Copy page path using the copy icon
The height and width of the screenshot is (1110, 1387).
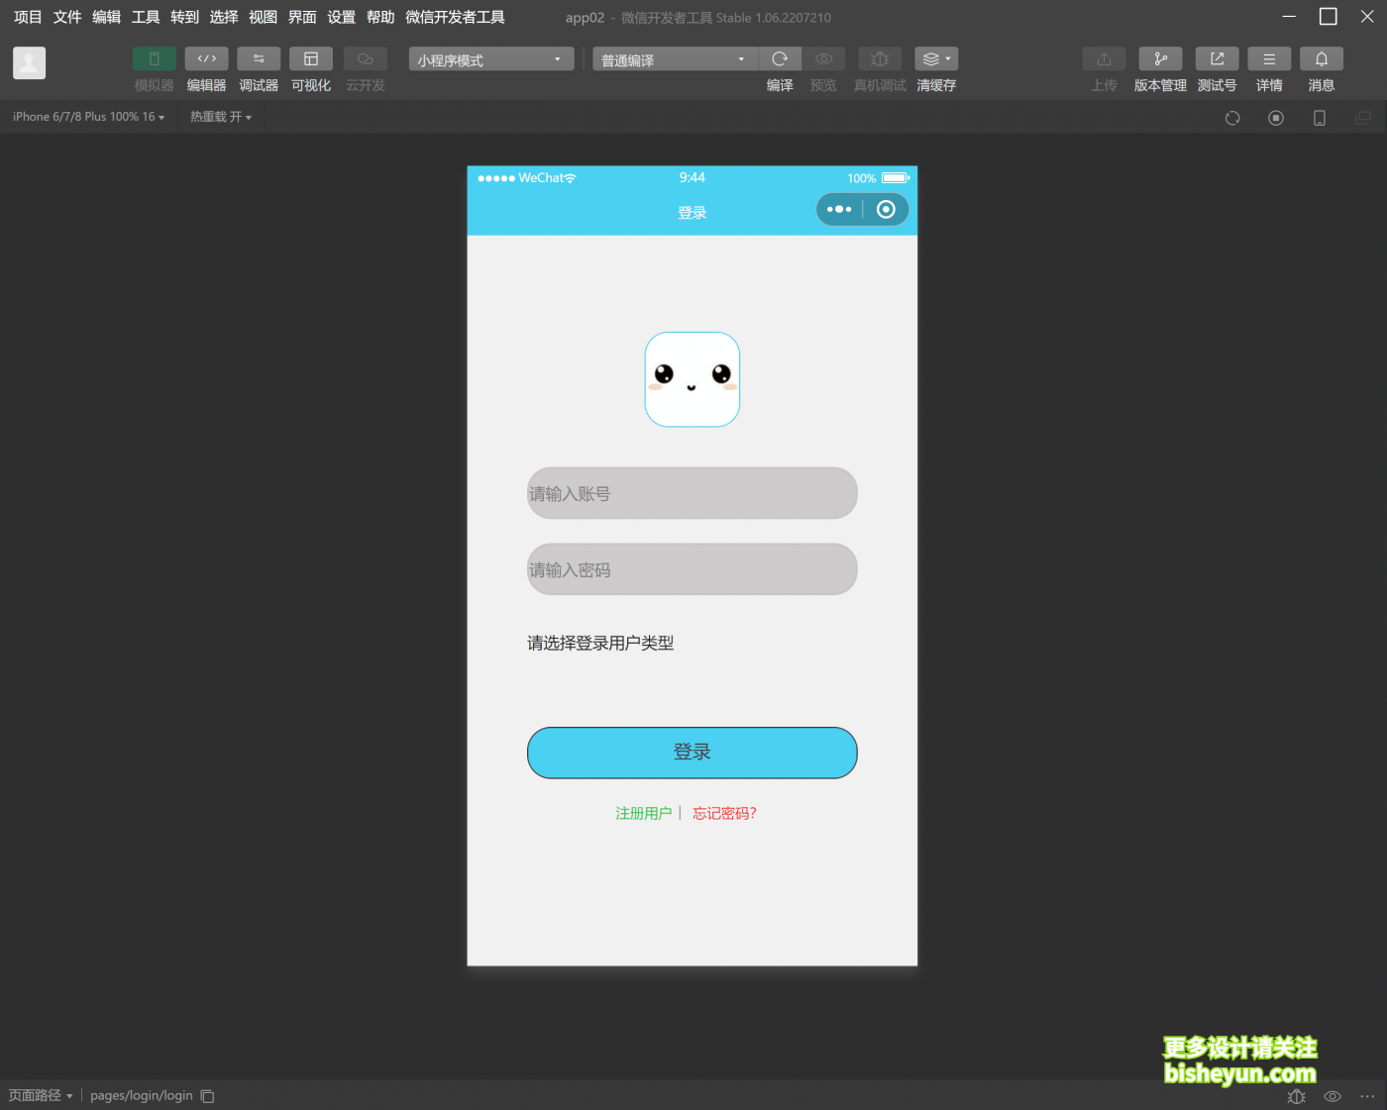(207, 1096)
